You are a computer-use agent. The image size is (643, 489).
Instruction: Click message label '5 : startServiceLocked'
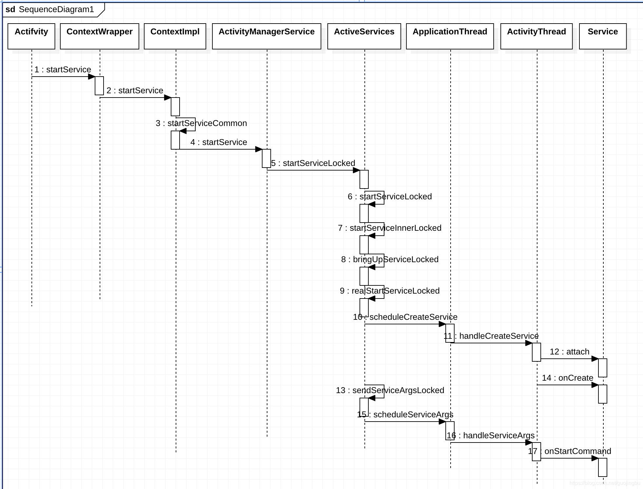pos(313,163)
